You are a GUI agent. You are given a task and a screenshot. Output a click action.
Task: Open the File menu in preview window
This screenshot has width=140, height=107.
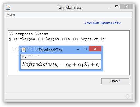click(x=24, y=57)
